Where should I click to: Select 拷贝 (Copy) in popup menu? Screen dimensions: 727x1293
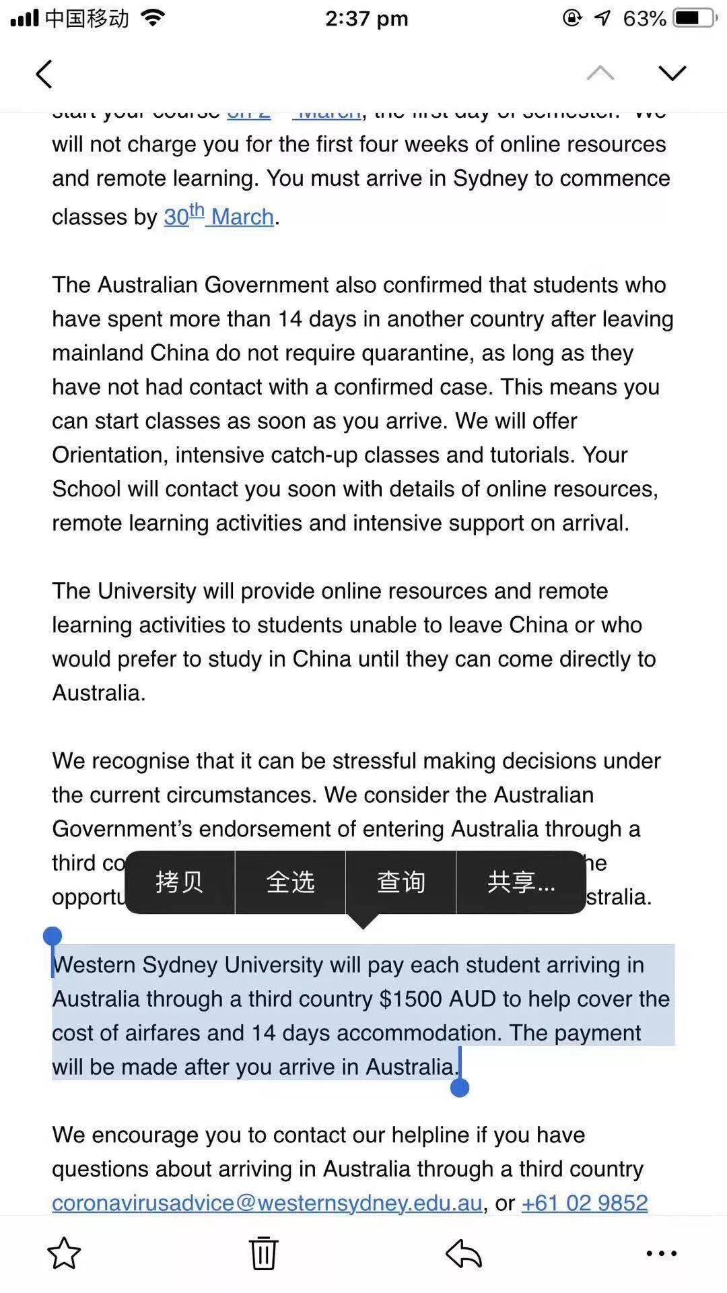point(180,882)
